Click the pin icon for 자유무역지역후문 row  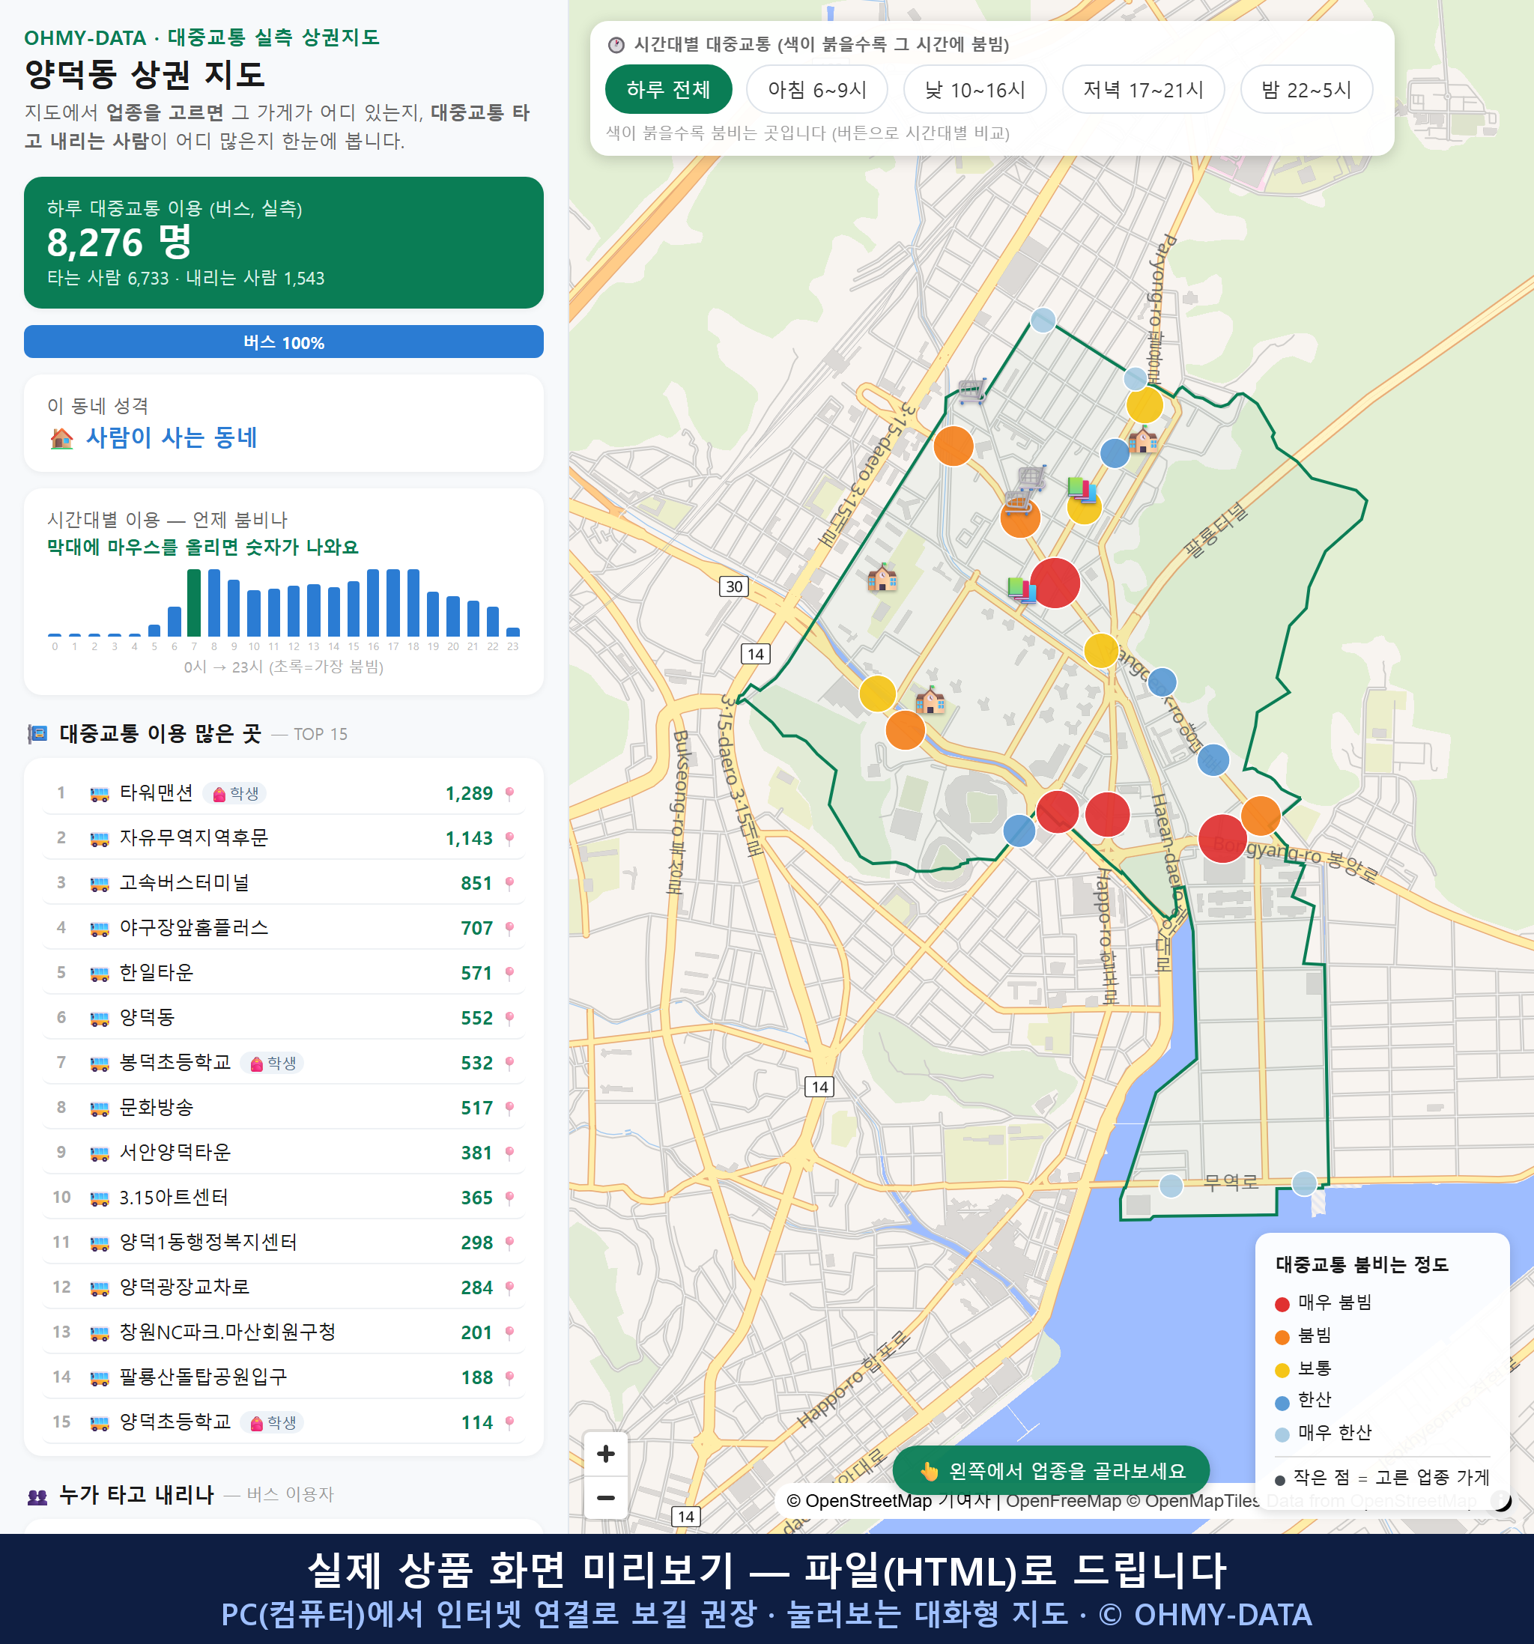coord(509,839)
